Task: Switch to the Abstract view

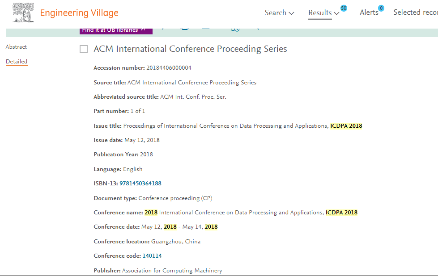Action: click(16, 47)
